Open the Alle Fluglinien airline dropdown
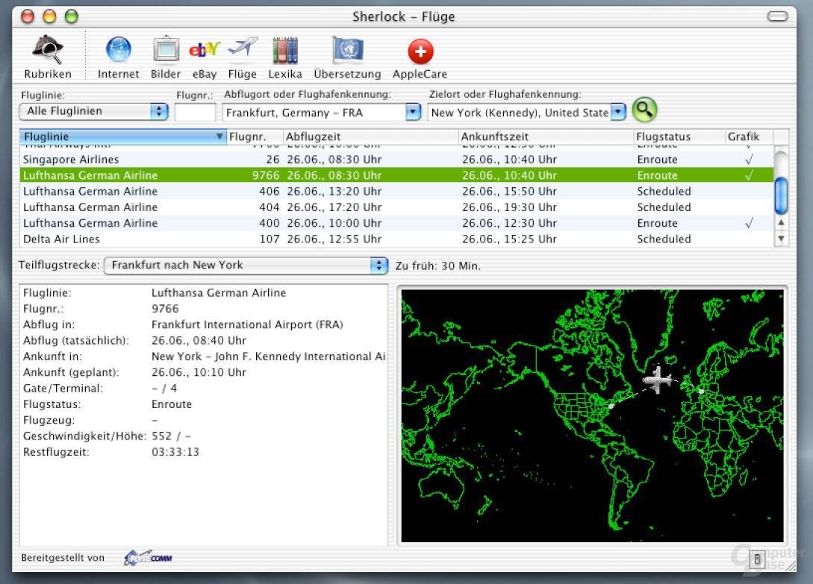Image resolution: width=813 pixels, height=584 pixels. point(94,111)
